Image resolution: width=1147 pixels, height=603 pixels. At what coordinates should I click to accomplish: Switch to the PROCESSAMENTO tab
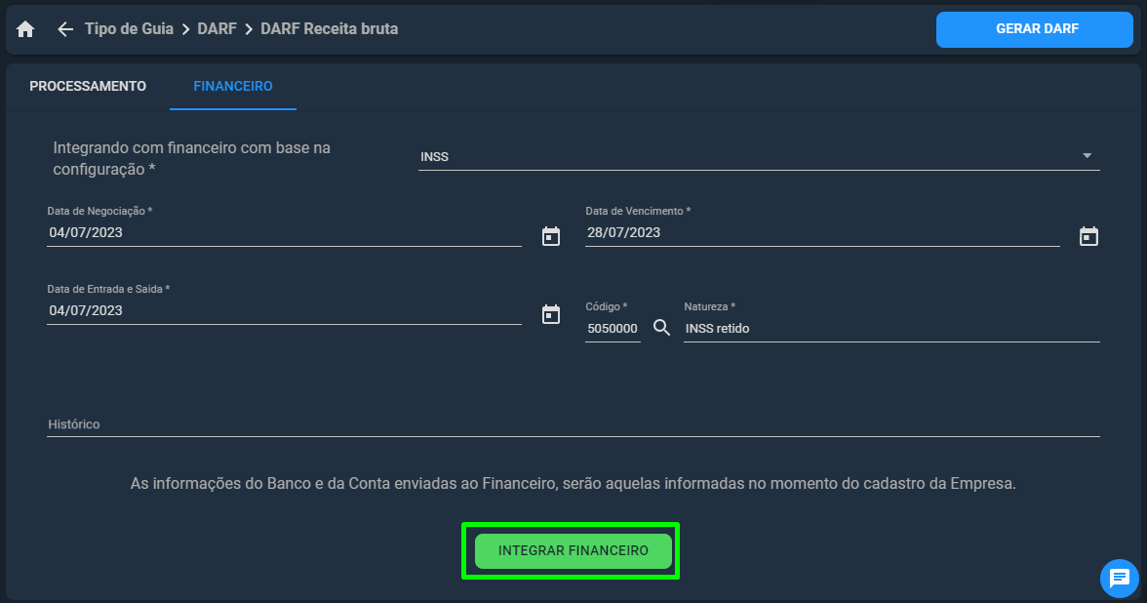click(88, 86)
